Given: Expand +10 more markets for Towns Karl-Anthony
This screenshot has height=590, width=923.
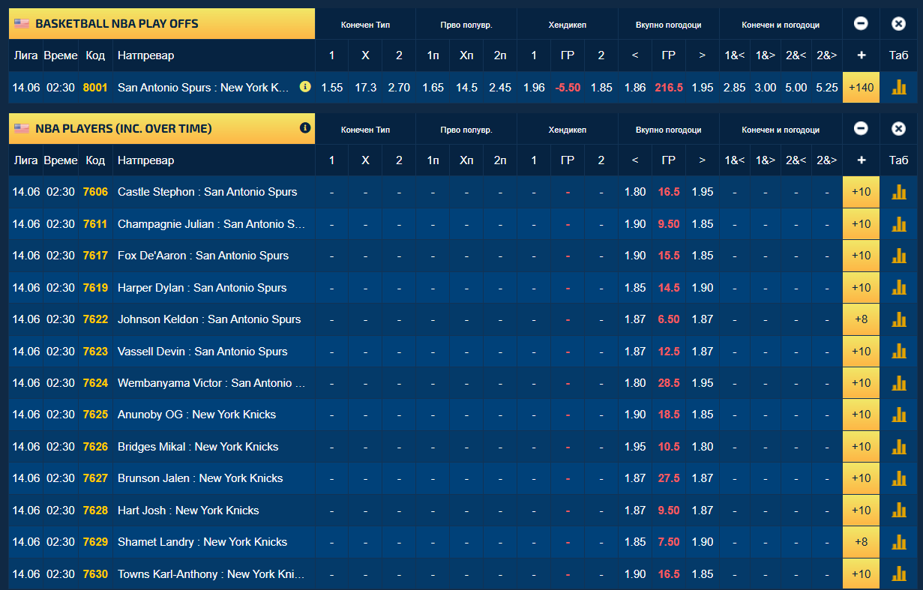Looking at the screenshot, I should (x=861, y=574).
